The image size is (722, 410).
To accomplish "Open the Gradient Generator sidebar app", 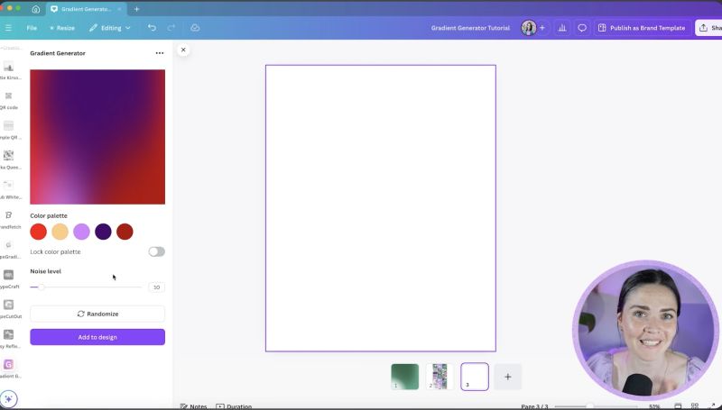I will click(9, 369).
